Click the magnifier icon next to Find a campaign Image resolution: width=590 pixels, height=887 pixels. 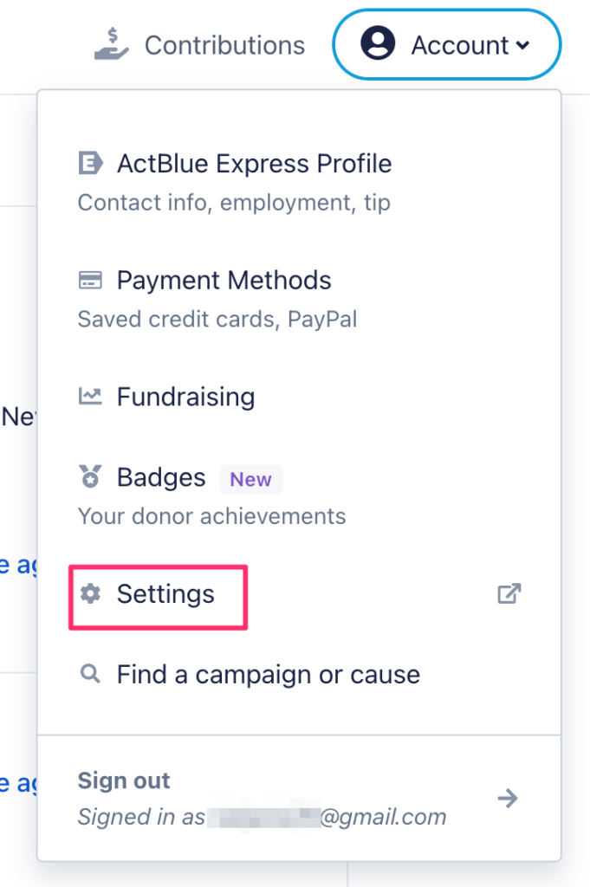[x=90, y=674]
